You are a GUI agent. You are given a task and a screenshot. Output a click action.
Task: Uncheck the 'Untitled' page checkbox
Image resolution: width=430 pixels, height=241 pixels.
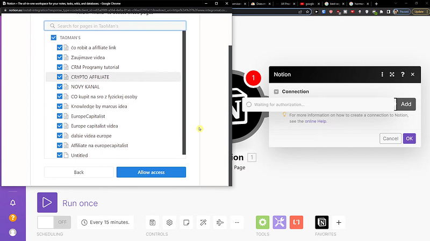pyautogui.click(x=60, y=155)
